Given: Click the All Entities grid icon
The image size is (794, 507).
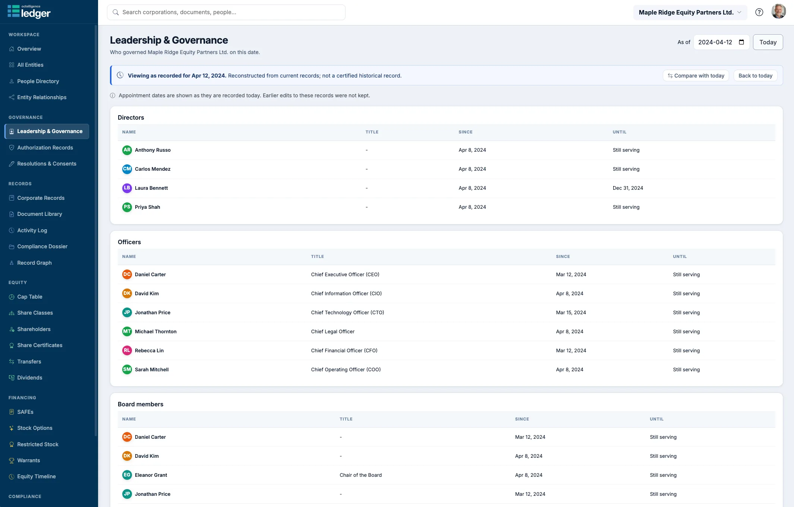Looking at the screenshot, I should point(12,65).
